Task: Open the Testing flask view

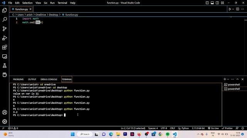Action: [x=5, y=66]
